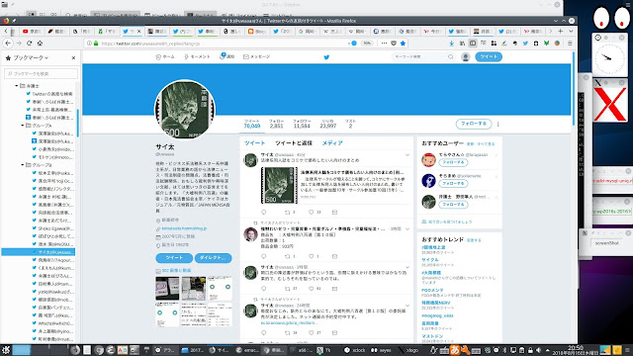Open first media thumbnail under 画像と動画

(x=167, y=288)
